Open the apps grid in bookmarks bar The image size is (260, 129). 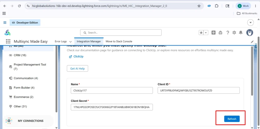(x=4, y=13)
